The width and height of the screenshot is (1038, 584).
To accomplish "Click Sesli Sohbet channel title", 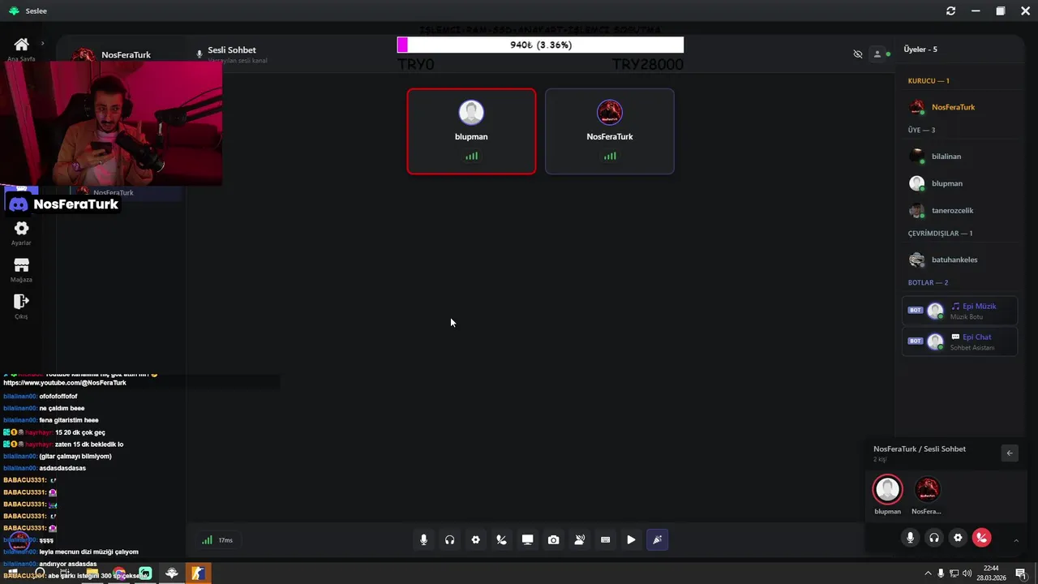I will (232, 50).
